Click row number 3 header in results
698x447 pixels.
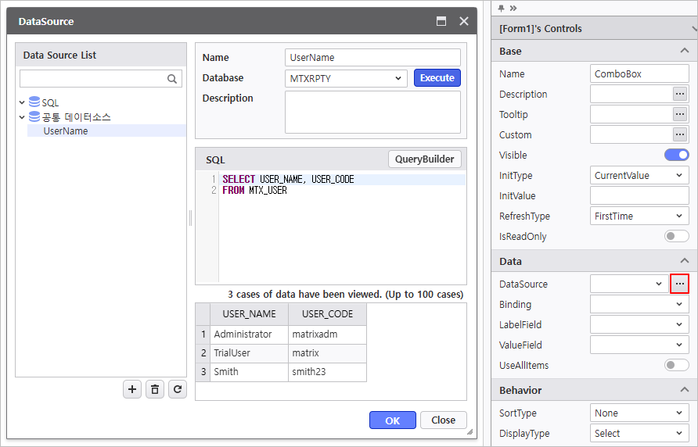203,372
